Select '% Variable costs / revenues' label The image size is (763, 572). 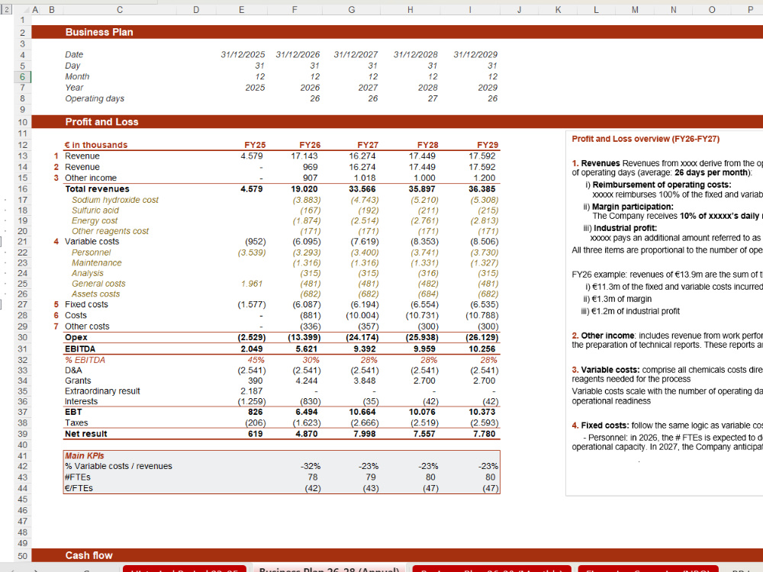coord(118,467)
